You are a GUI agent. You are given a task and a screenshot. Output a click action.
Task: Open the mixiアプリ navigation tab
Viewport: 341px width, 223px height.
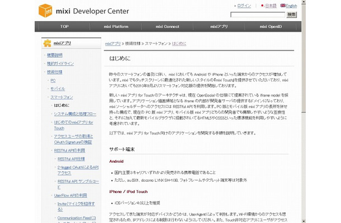coord(219,26)
